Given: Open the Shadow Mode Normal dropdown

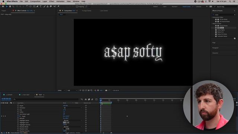Looking at the screenshot, I should [73, 127].
